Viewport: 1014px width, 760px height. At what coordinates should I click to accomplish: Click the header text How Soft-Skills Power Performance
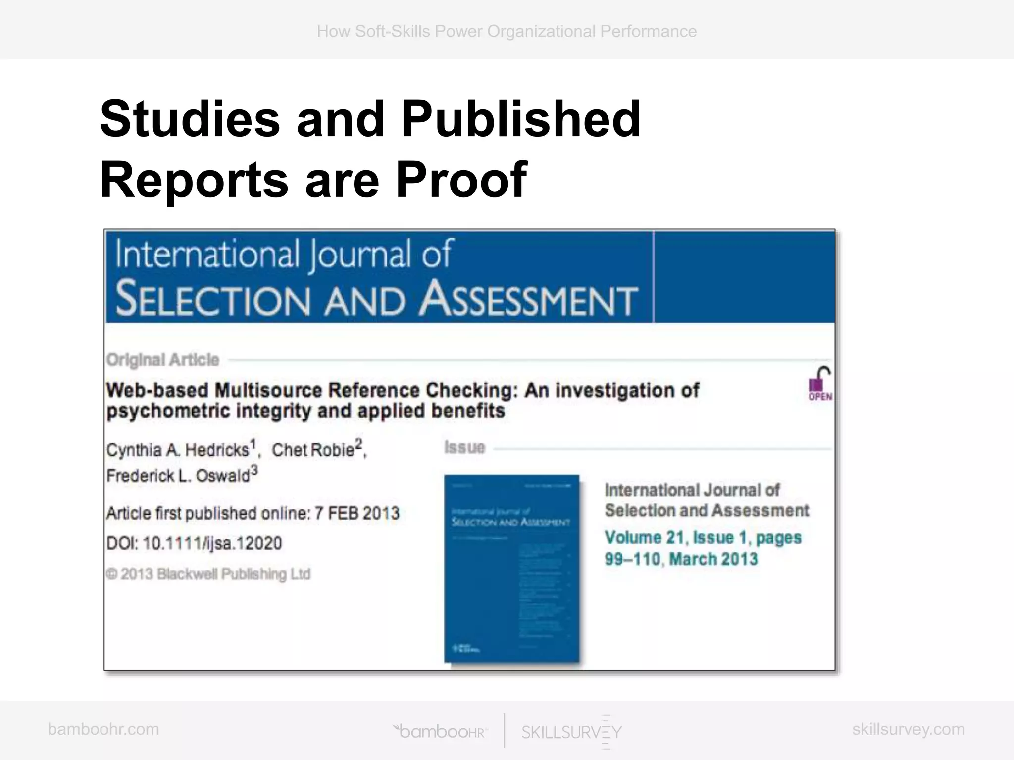tap(507, 31)
